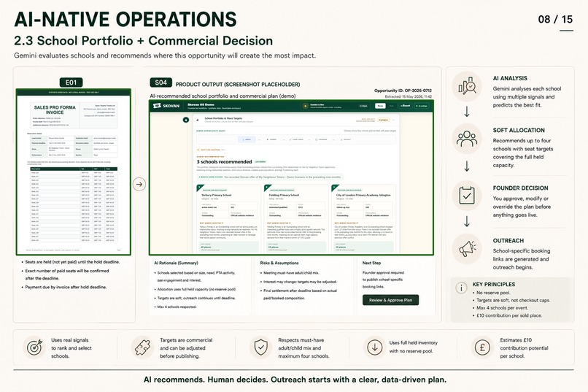Select the Search step in the agent pipeline
Screen dimensions: 588x392
(271, 139)
